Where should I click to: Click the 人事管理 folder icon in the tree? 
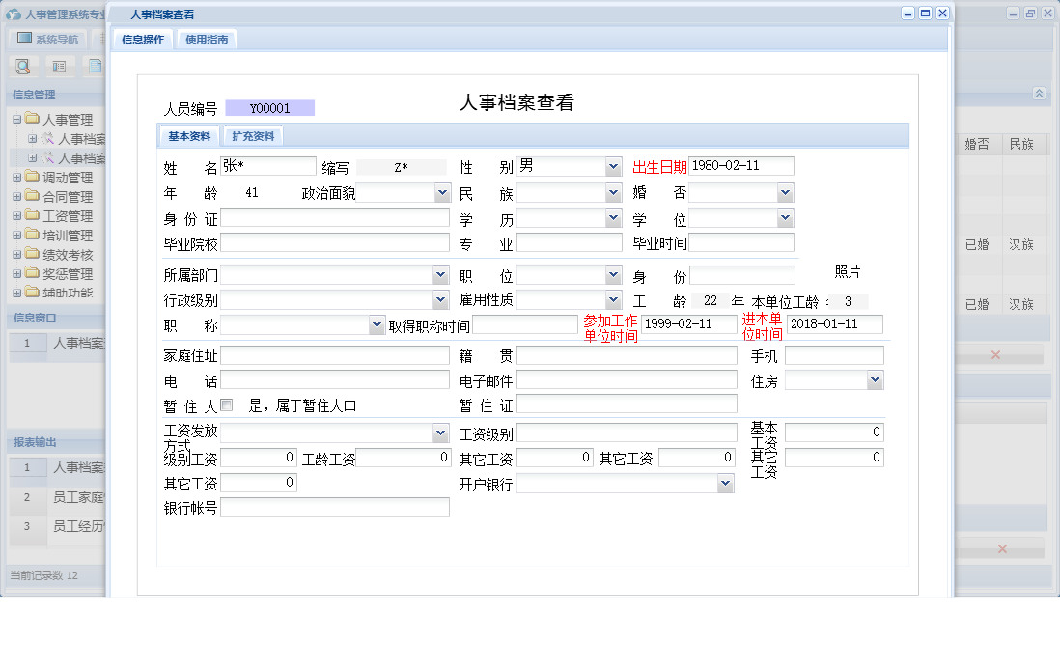30,119
